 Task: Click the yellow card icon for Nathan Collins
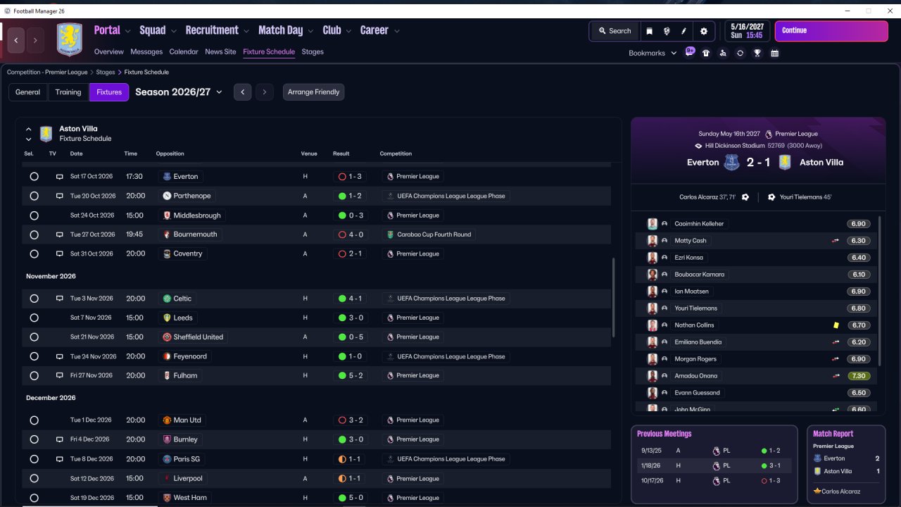[836, 325]
